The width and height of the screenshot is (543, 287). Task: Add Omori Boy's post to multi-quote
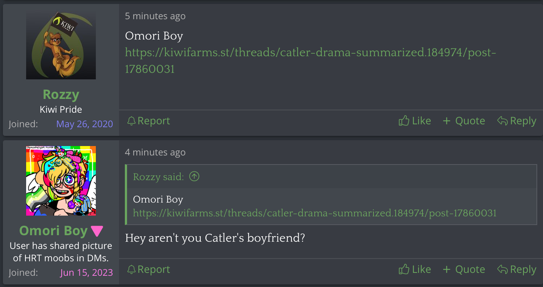[x=464, y=270]
